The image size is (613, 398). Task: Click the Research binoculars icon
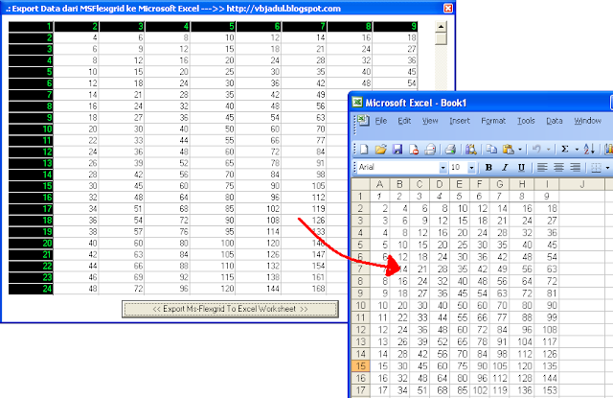470,149
